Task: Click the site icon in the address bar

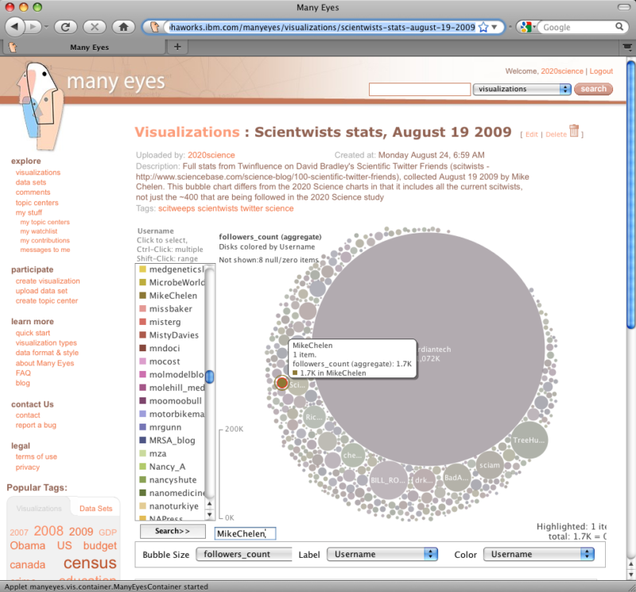Action: coord(154,27)
